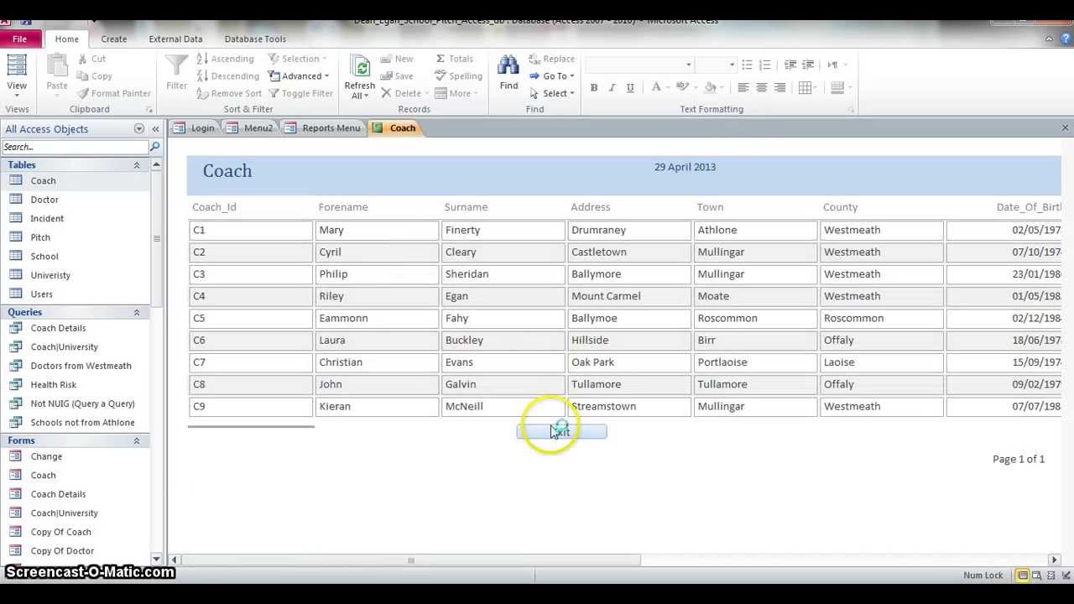1074x604 pixels.
Task: Switch to the Database Tools tab
Action: coord(255,39)
